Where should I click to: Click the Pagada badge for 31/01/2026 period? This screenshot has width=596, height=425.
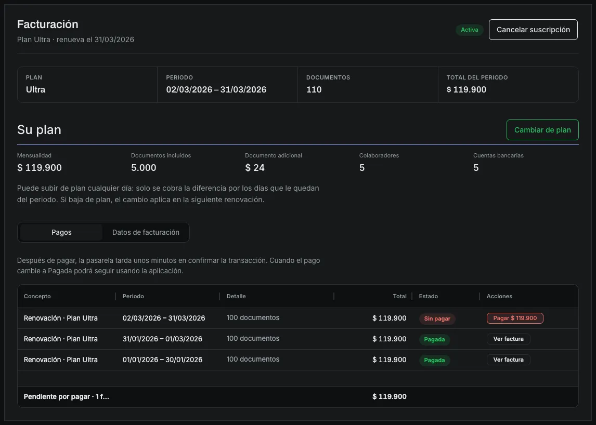434,340
